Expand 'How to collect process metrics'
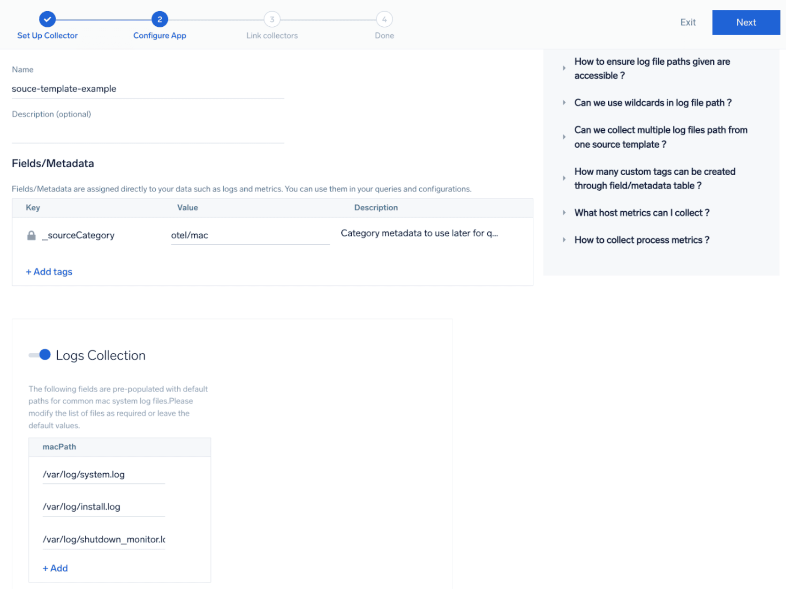The width and height of the screenshot is (786, 589). (564, 240)
